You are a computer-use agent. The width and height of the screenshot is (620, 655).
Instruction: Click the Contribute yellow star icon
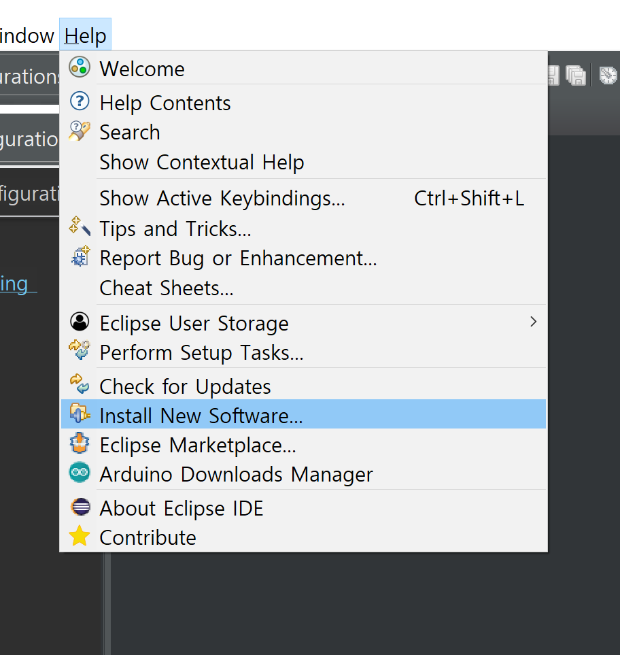click(x=80, y=536)
